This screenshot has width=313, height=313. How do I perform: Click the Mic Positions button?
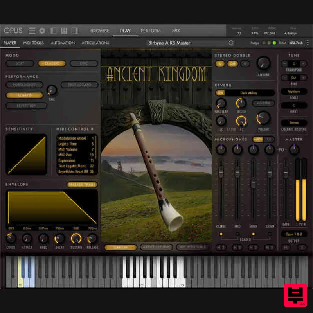coord(192,247)
